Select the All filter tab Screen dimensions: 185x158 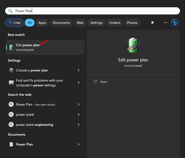tap(30, 22)
